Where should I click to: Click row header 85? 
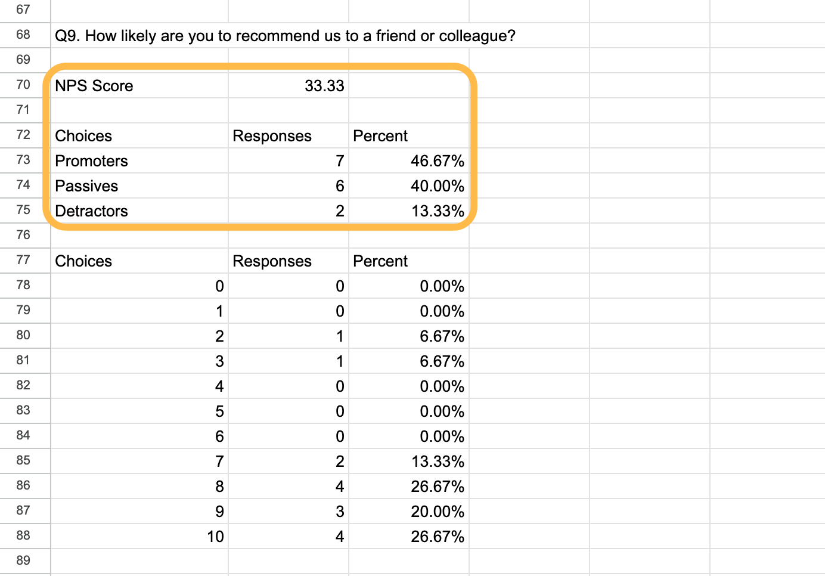pyautogui.click(x=24, y=460)
